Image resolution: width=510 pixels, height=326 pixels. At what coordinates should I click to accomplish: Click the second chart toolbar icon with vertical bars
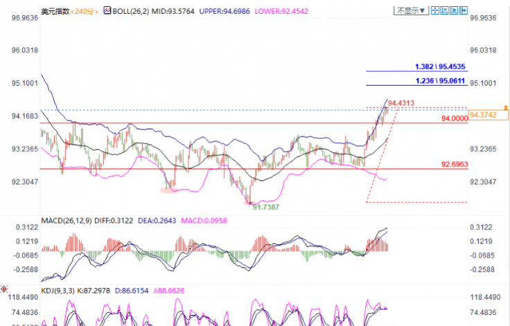pyautogui.click(x=444, y=10)
